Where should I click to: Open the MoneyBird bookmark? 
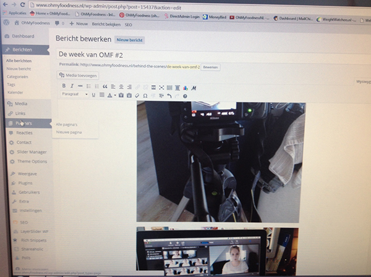[215, 17]
